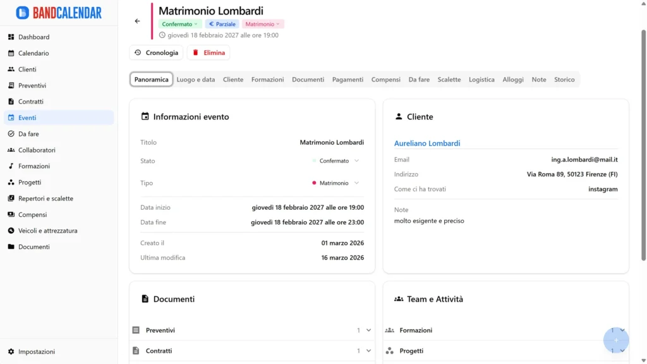Open client Aureliano Lombardi profile link
Screen dimensions: 647x364
[x=427, y=143]
